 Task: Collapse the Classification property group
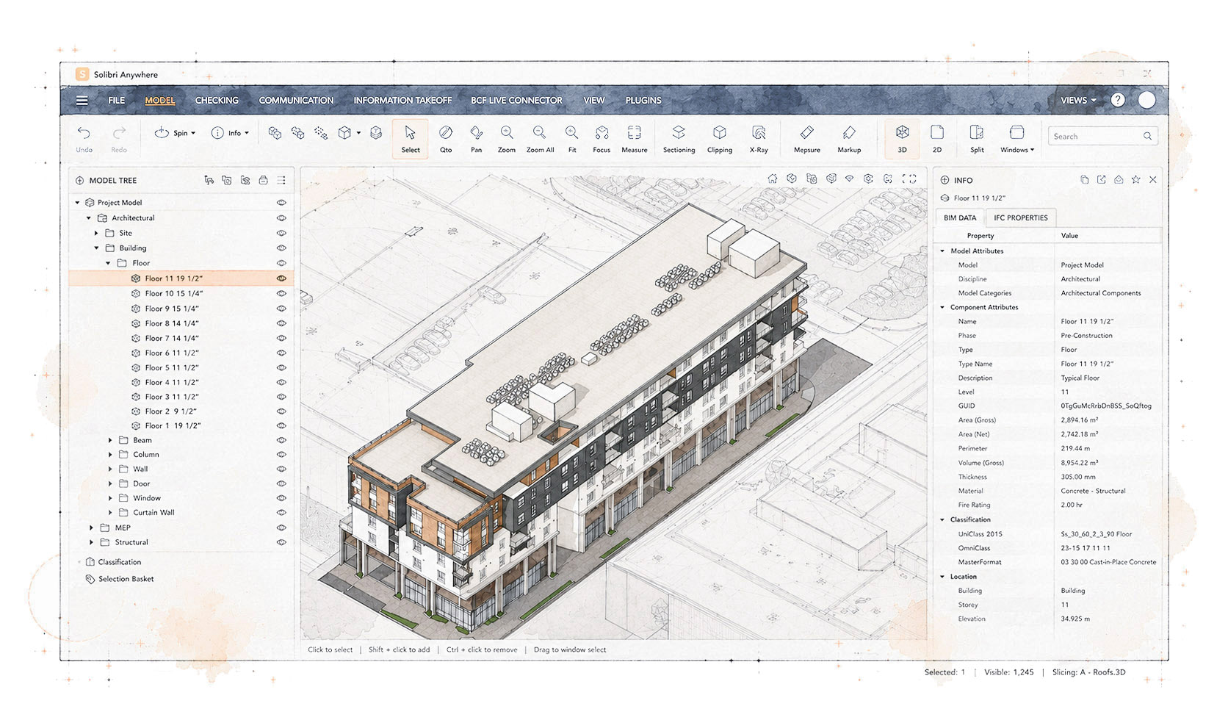[x=943, y=519]
